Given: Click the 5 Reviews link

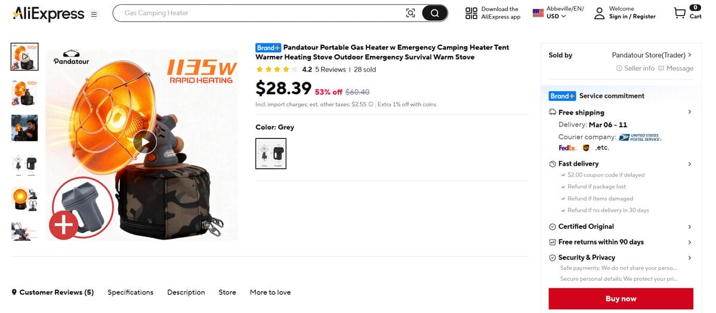Looking at the screenshot, I should pos(330,70).
